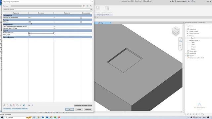Click the red taskbar application icon
Viewport: 212px width, 119px height.
tap(59, 117)
